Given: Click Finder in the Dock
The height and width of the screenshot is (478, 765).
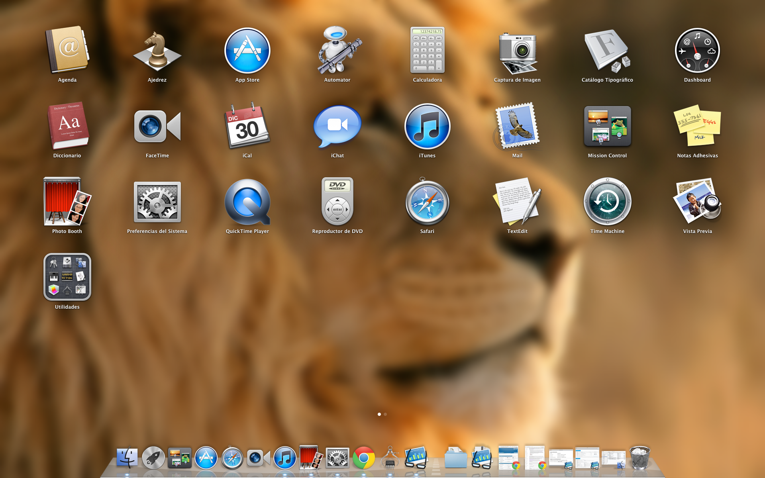Looking at the screenshot, I should tap(127, 458).
